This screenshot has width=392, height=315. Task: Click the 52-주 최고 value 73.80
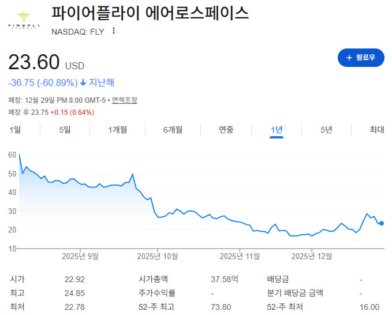(x=221, y=307)
